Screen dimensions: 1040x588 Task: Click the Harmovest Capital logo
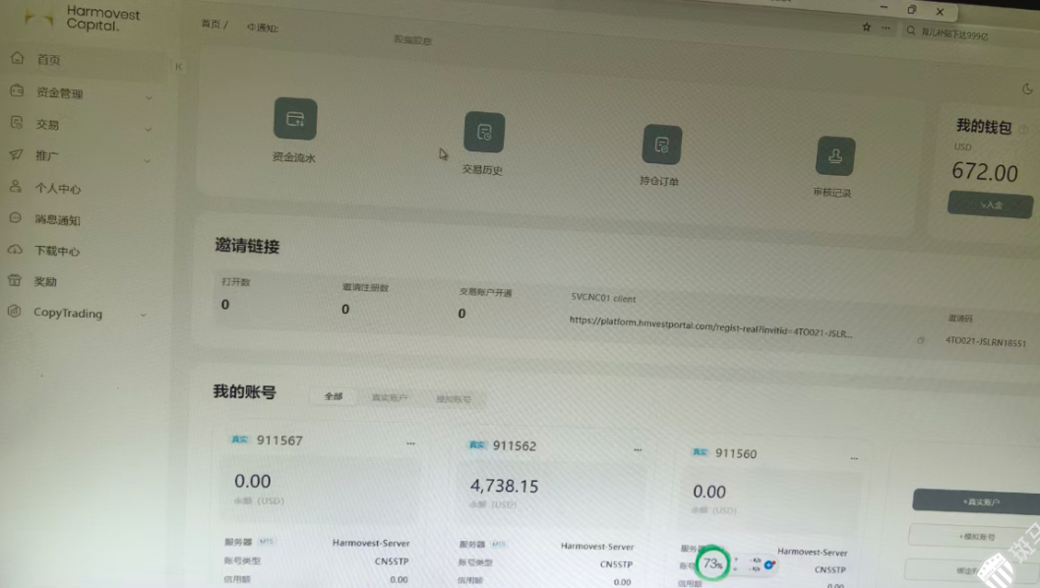click(83, 19)
